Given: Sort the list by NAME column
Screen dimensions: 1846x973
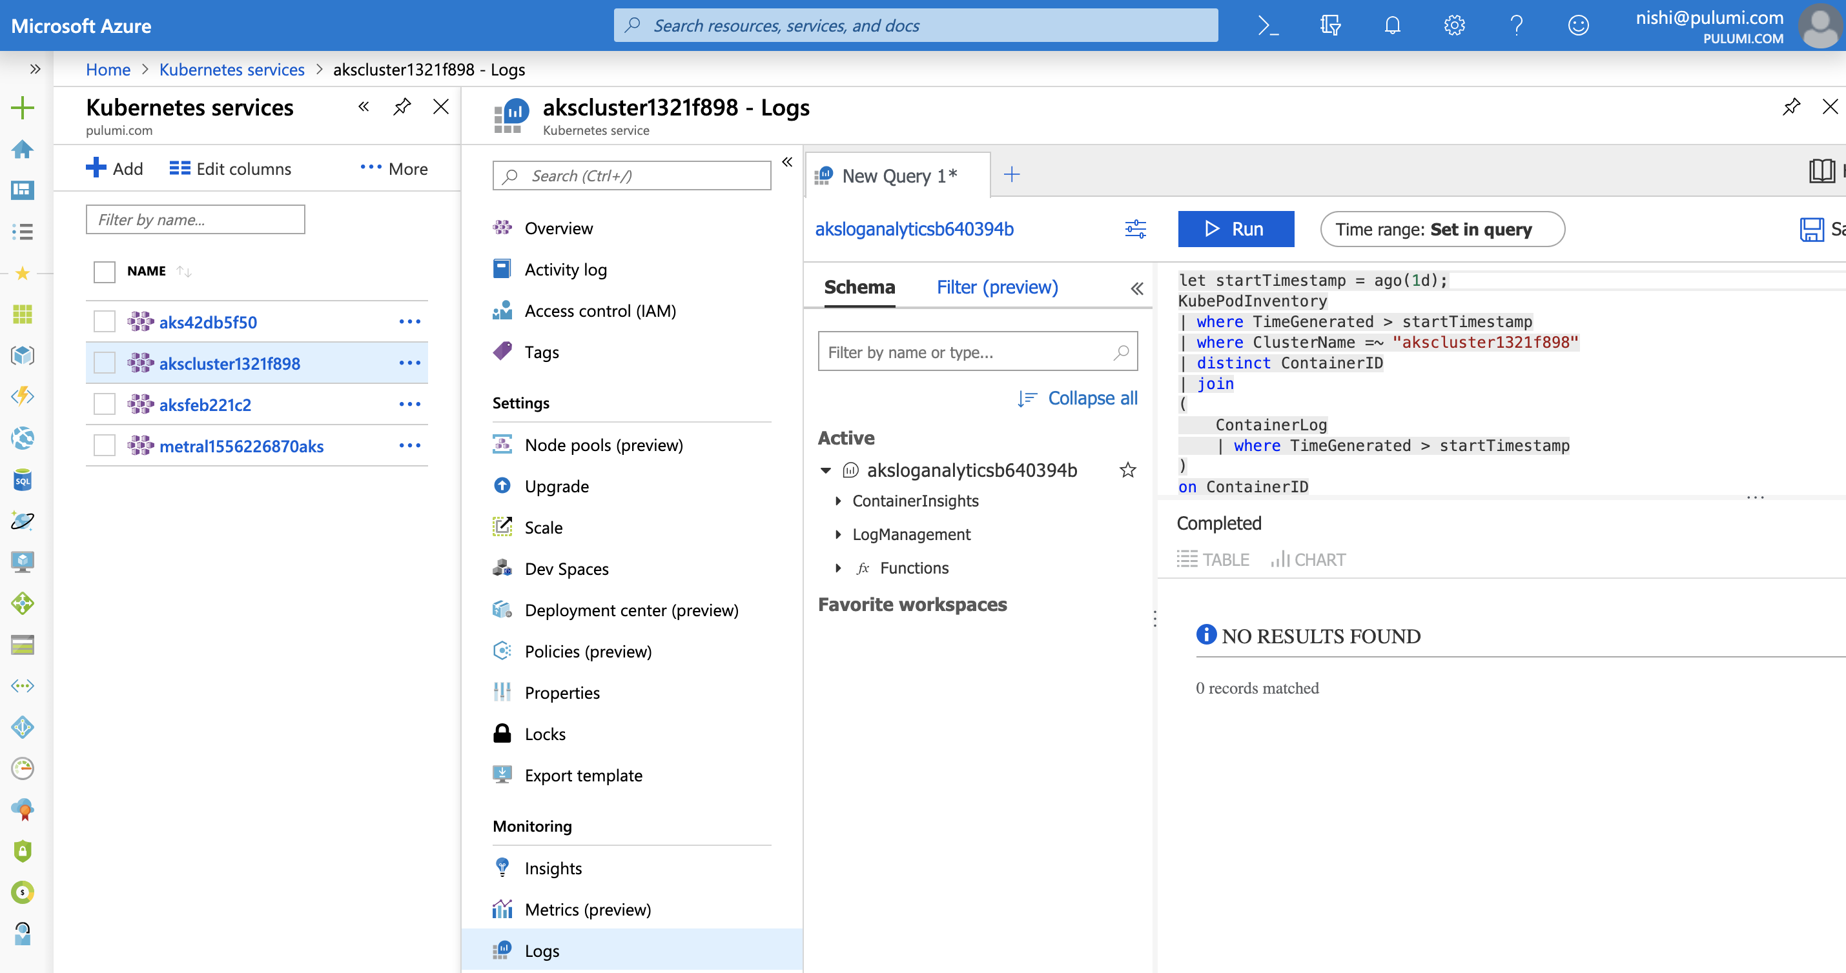Looking at the screenshot, I should coord(146,272).
